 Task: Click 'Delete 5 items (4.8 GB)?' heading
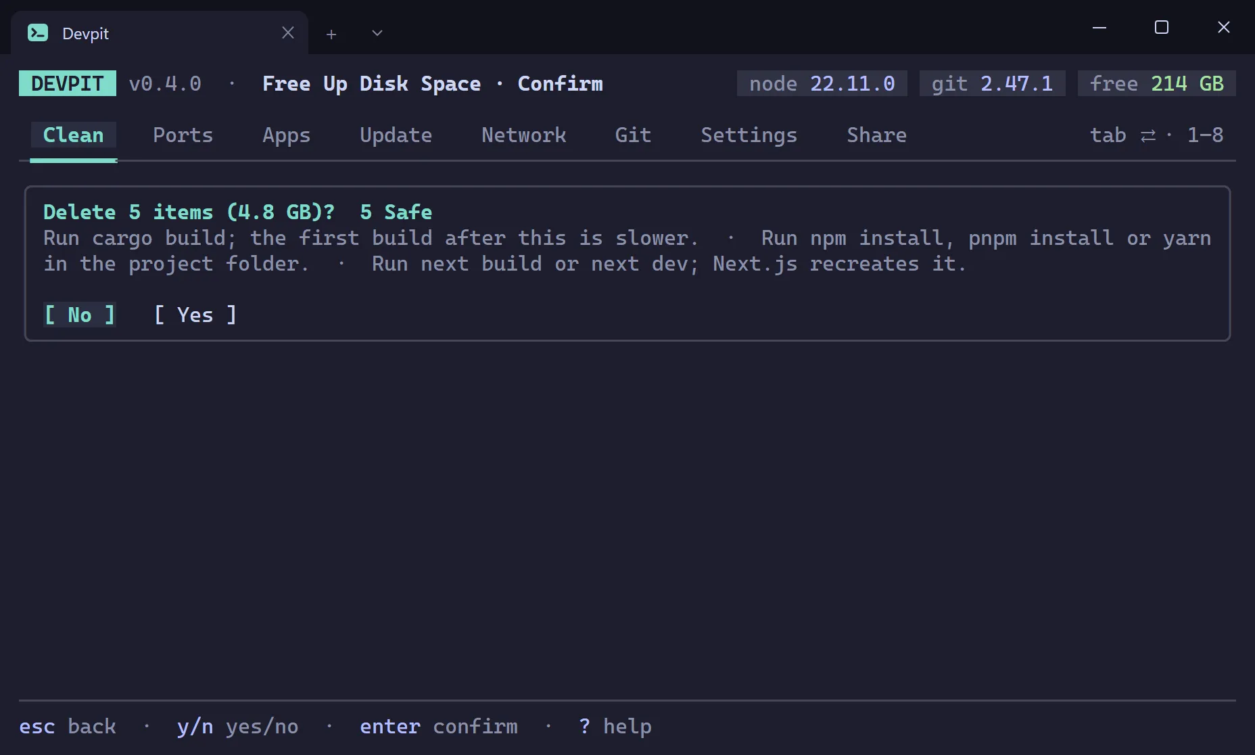coord(189,212)
